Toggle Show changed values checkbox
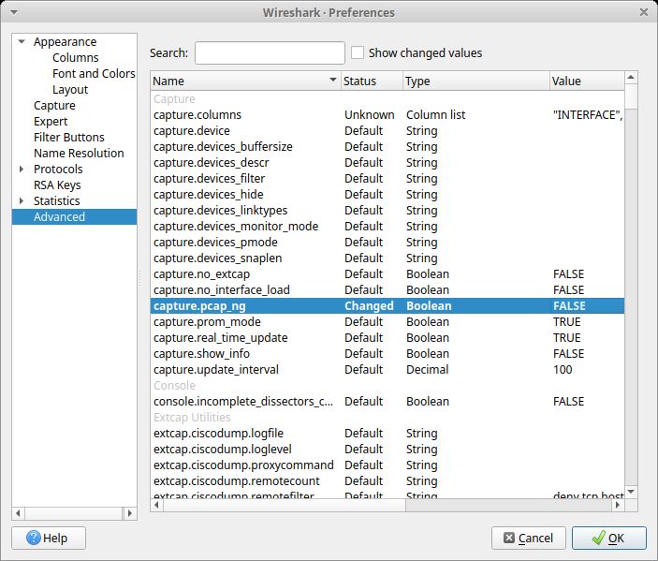Viewport: 658px width, 561px height. [x=358, y=52]
